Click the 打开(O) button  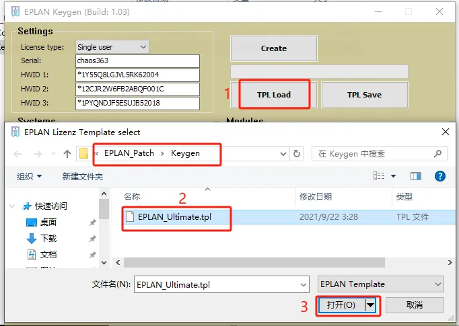tap(341, 305)
